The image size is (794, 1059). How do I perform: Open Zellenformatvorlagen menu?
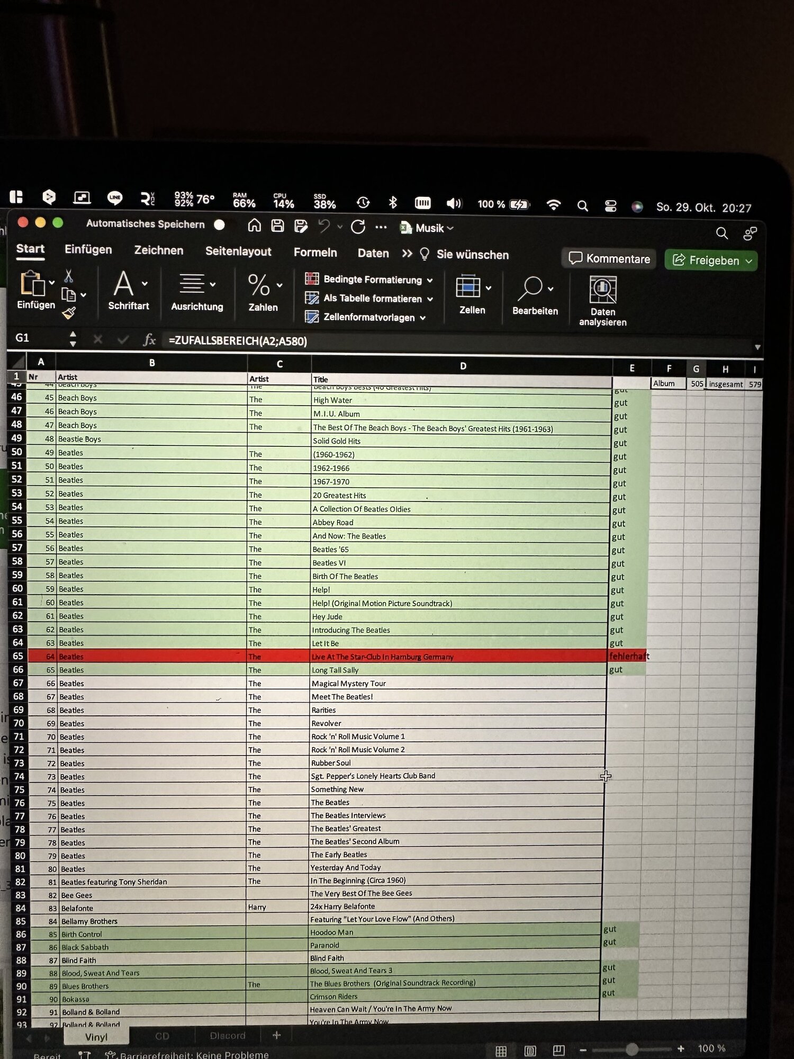[x=365, y=317]
